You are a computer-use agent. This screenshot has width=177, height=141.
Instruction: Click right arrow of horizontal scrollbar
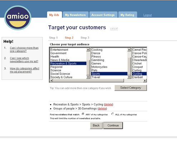145,81
